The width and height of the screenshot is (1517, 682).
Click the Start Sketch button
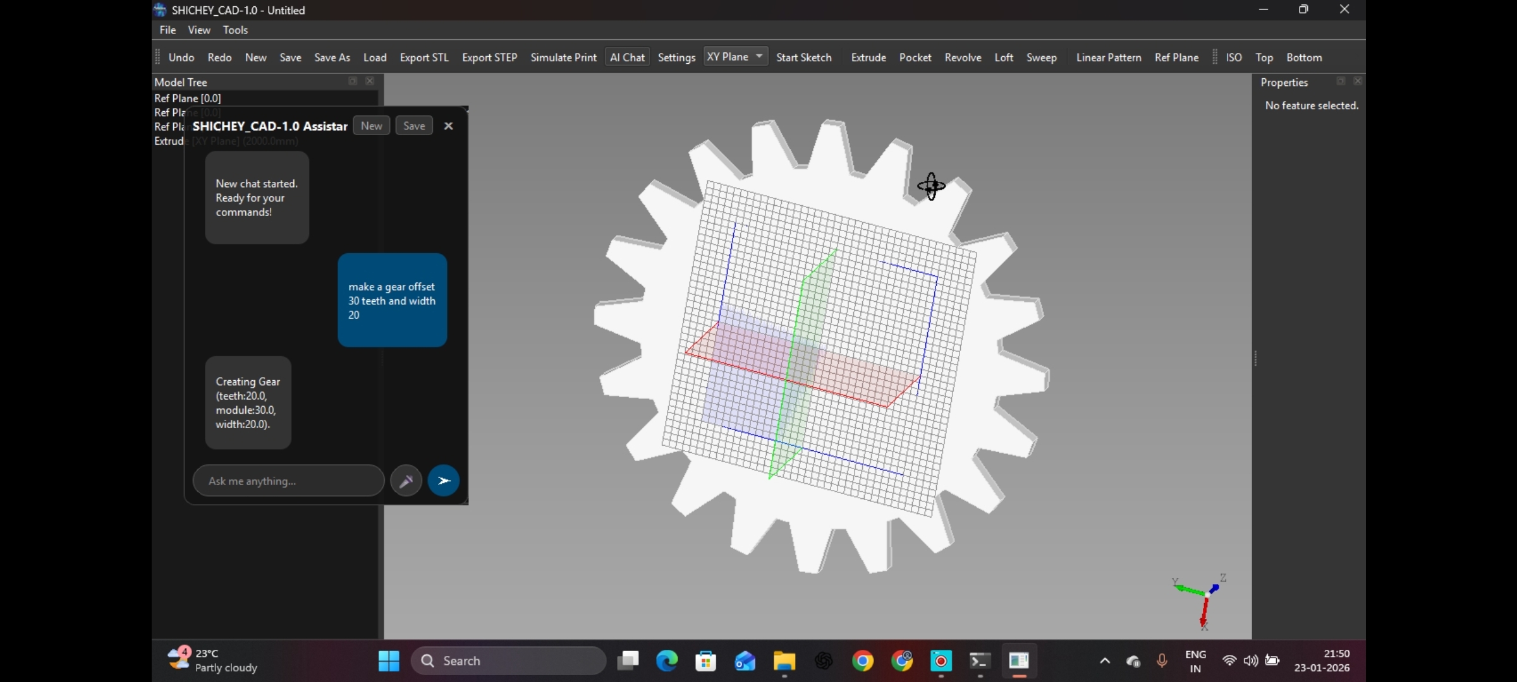click(x=803, y=57)
